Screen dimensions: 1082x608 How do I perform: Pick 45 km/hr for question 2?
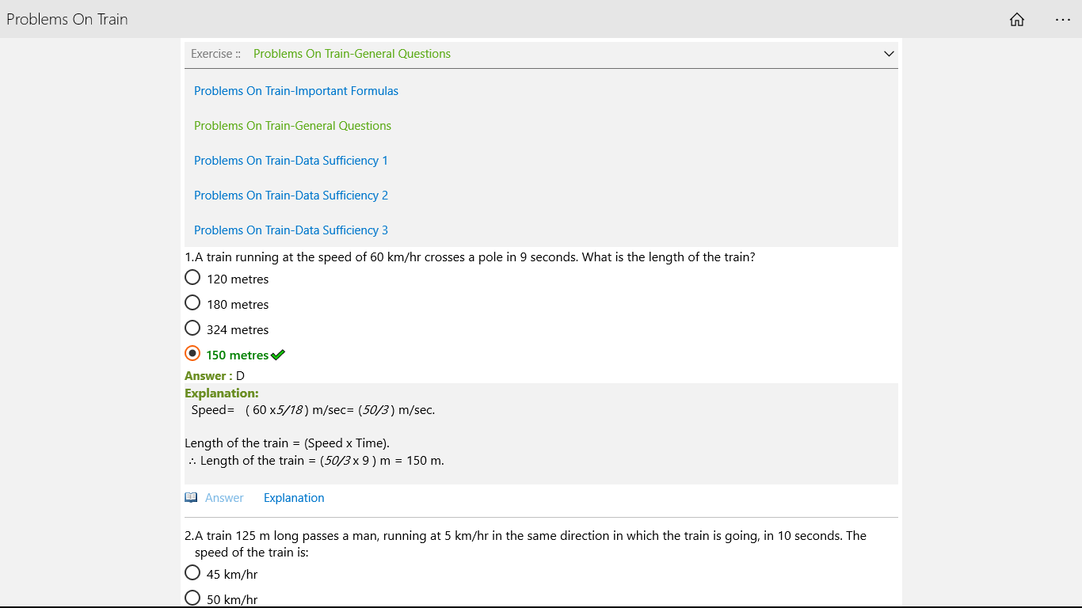[x=192, y=573]
